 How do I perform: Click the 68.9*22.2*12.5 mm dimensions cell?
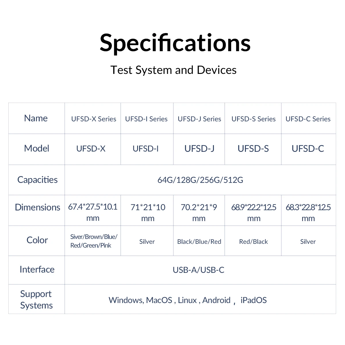[254, 212]
